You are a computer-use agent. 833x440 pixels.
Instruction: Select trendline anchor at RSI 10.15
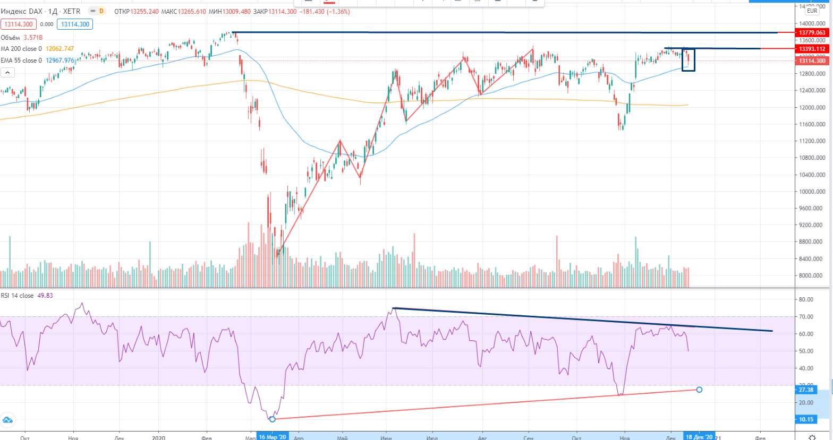(x=273, y=419)
